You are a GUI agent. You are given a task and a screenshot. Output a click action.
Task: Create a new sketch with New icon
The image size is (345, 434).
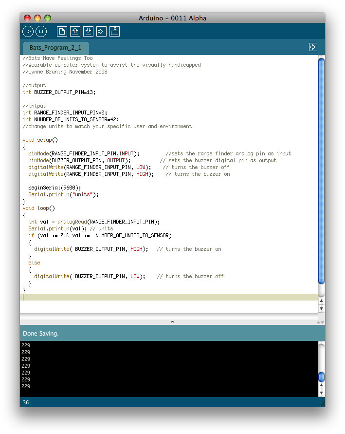tap(62, 32)
